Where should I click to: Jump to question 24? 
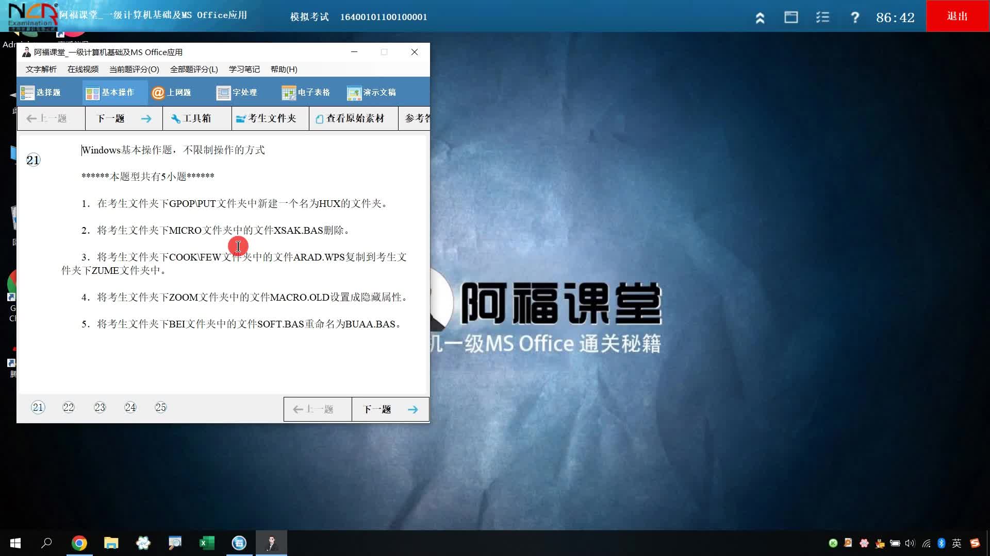(130, 408)
